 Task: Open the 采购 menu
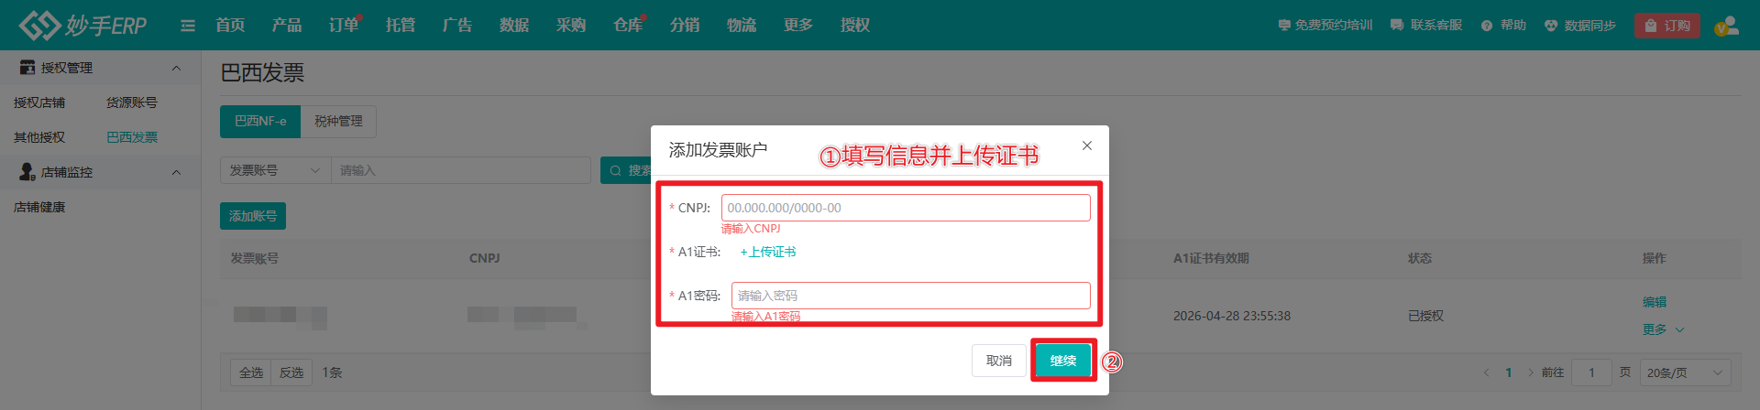[571, 25]
